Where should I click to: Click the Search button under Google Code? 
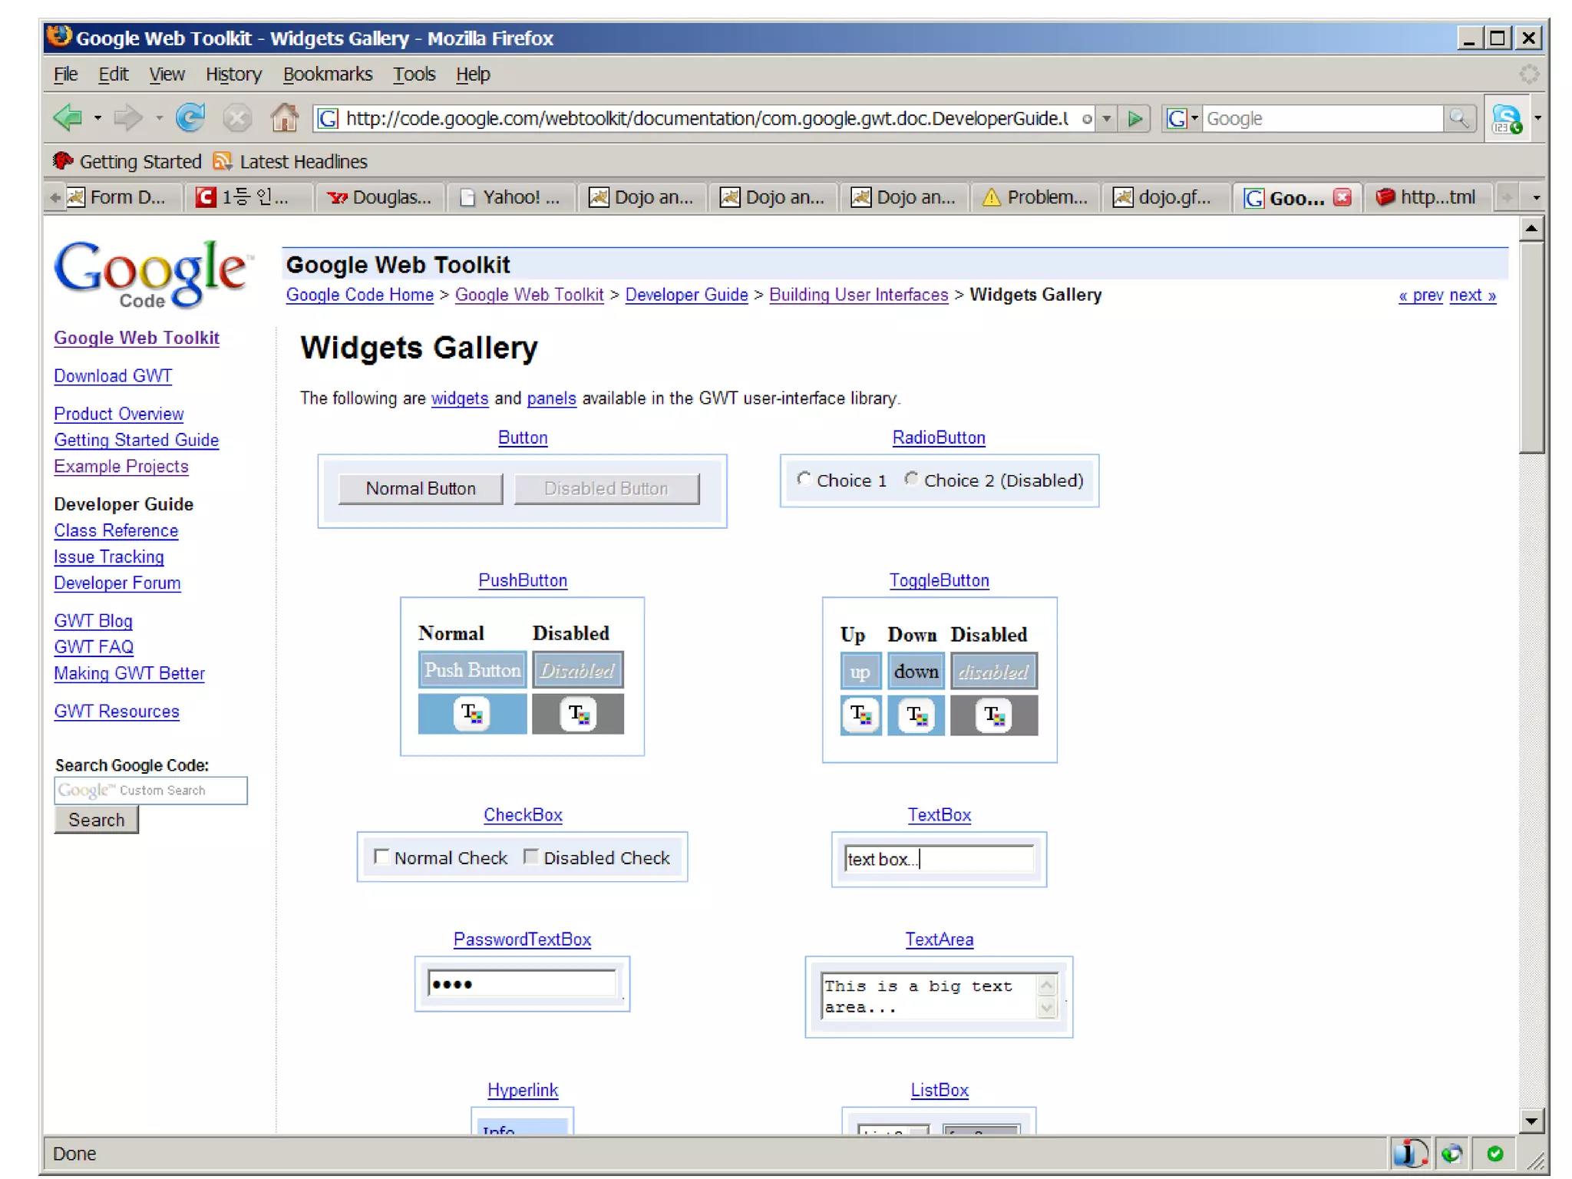pyautogui.click(x=96, y=820)
